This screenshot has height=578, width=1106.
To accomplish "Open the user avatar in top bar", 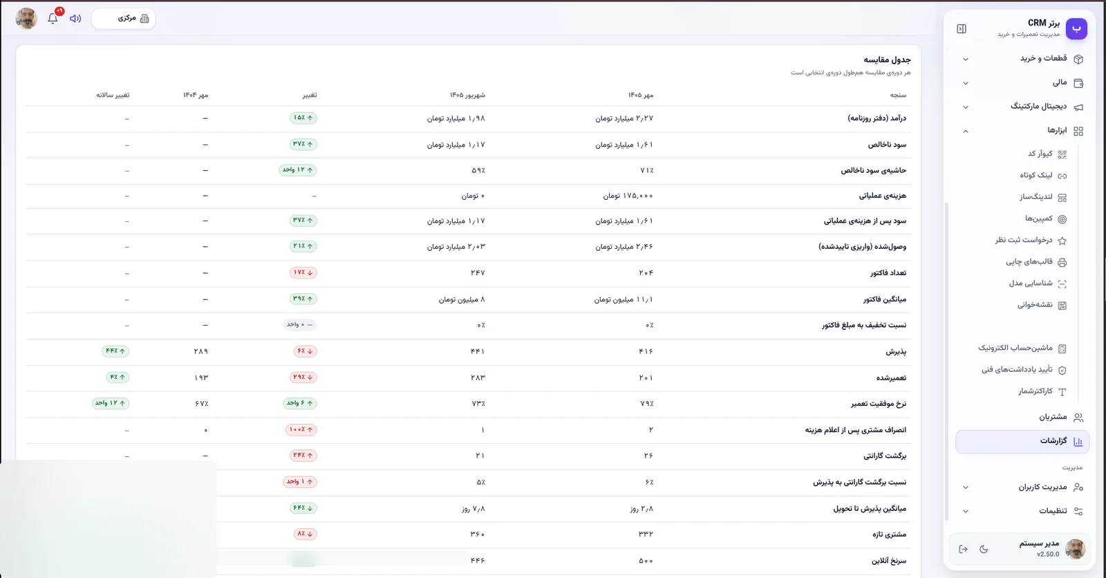I will click(26, 19).
